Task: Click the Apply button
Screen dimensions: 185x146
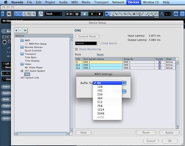Action: coord(169,133)
